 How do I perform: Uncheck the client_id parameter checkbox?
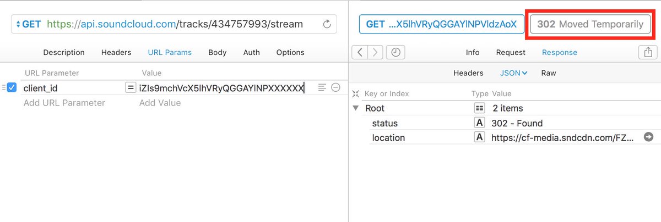pyautogui.click(x=12, y=87)
